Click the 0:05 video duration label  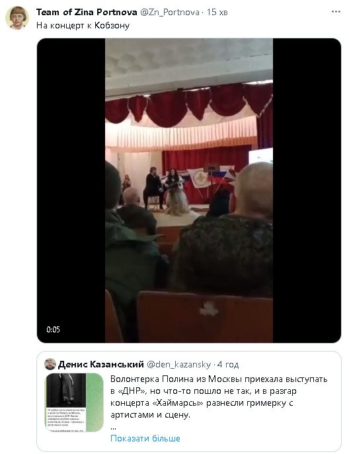[53, 330]
